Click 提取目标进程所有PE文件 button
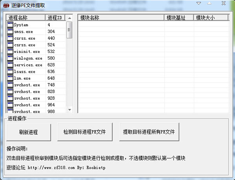The height and width of the screenshot is (180, 235). coord(149,132)
